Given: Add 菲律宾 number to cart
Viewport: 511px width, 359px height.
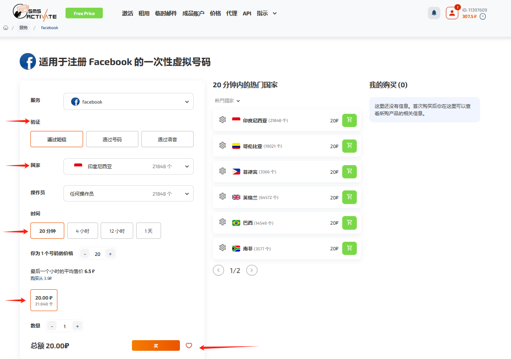Looking at the screenshot, I should tap(350, 172).
